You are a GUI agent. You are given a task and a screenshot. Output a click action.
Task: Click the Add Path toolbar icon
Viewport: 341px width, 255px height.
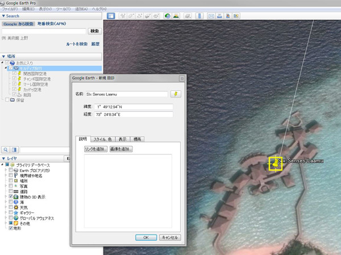pyautogui.click(x=139, y=16)
